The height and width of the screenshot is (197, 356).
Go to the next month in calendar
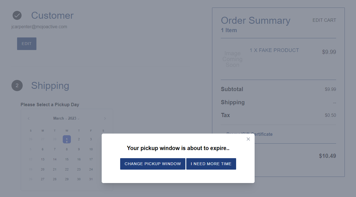[105, 118]
